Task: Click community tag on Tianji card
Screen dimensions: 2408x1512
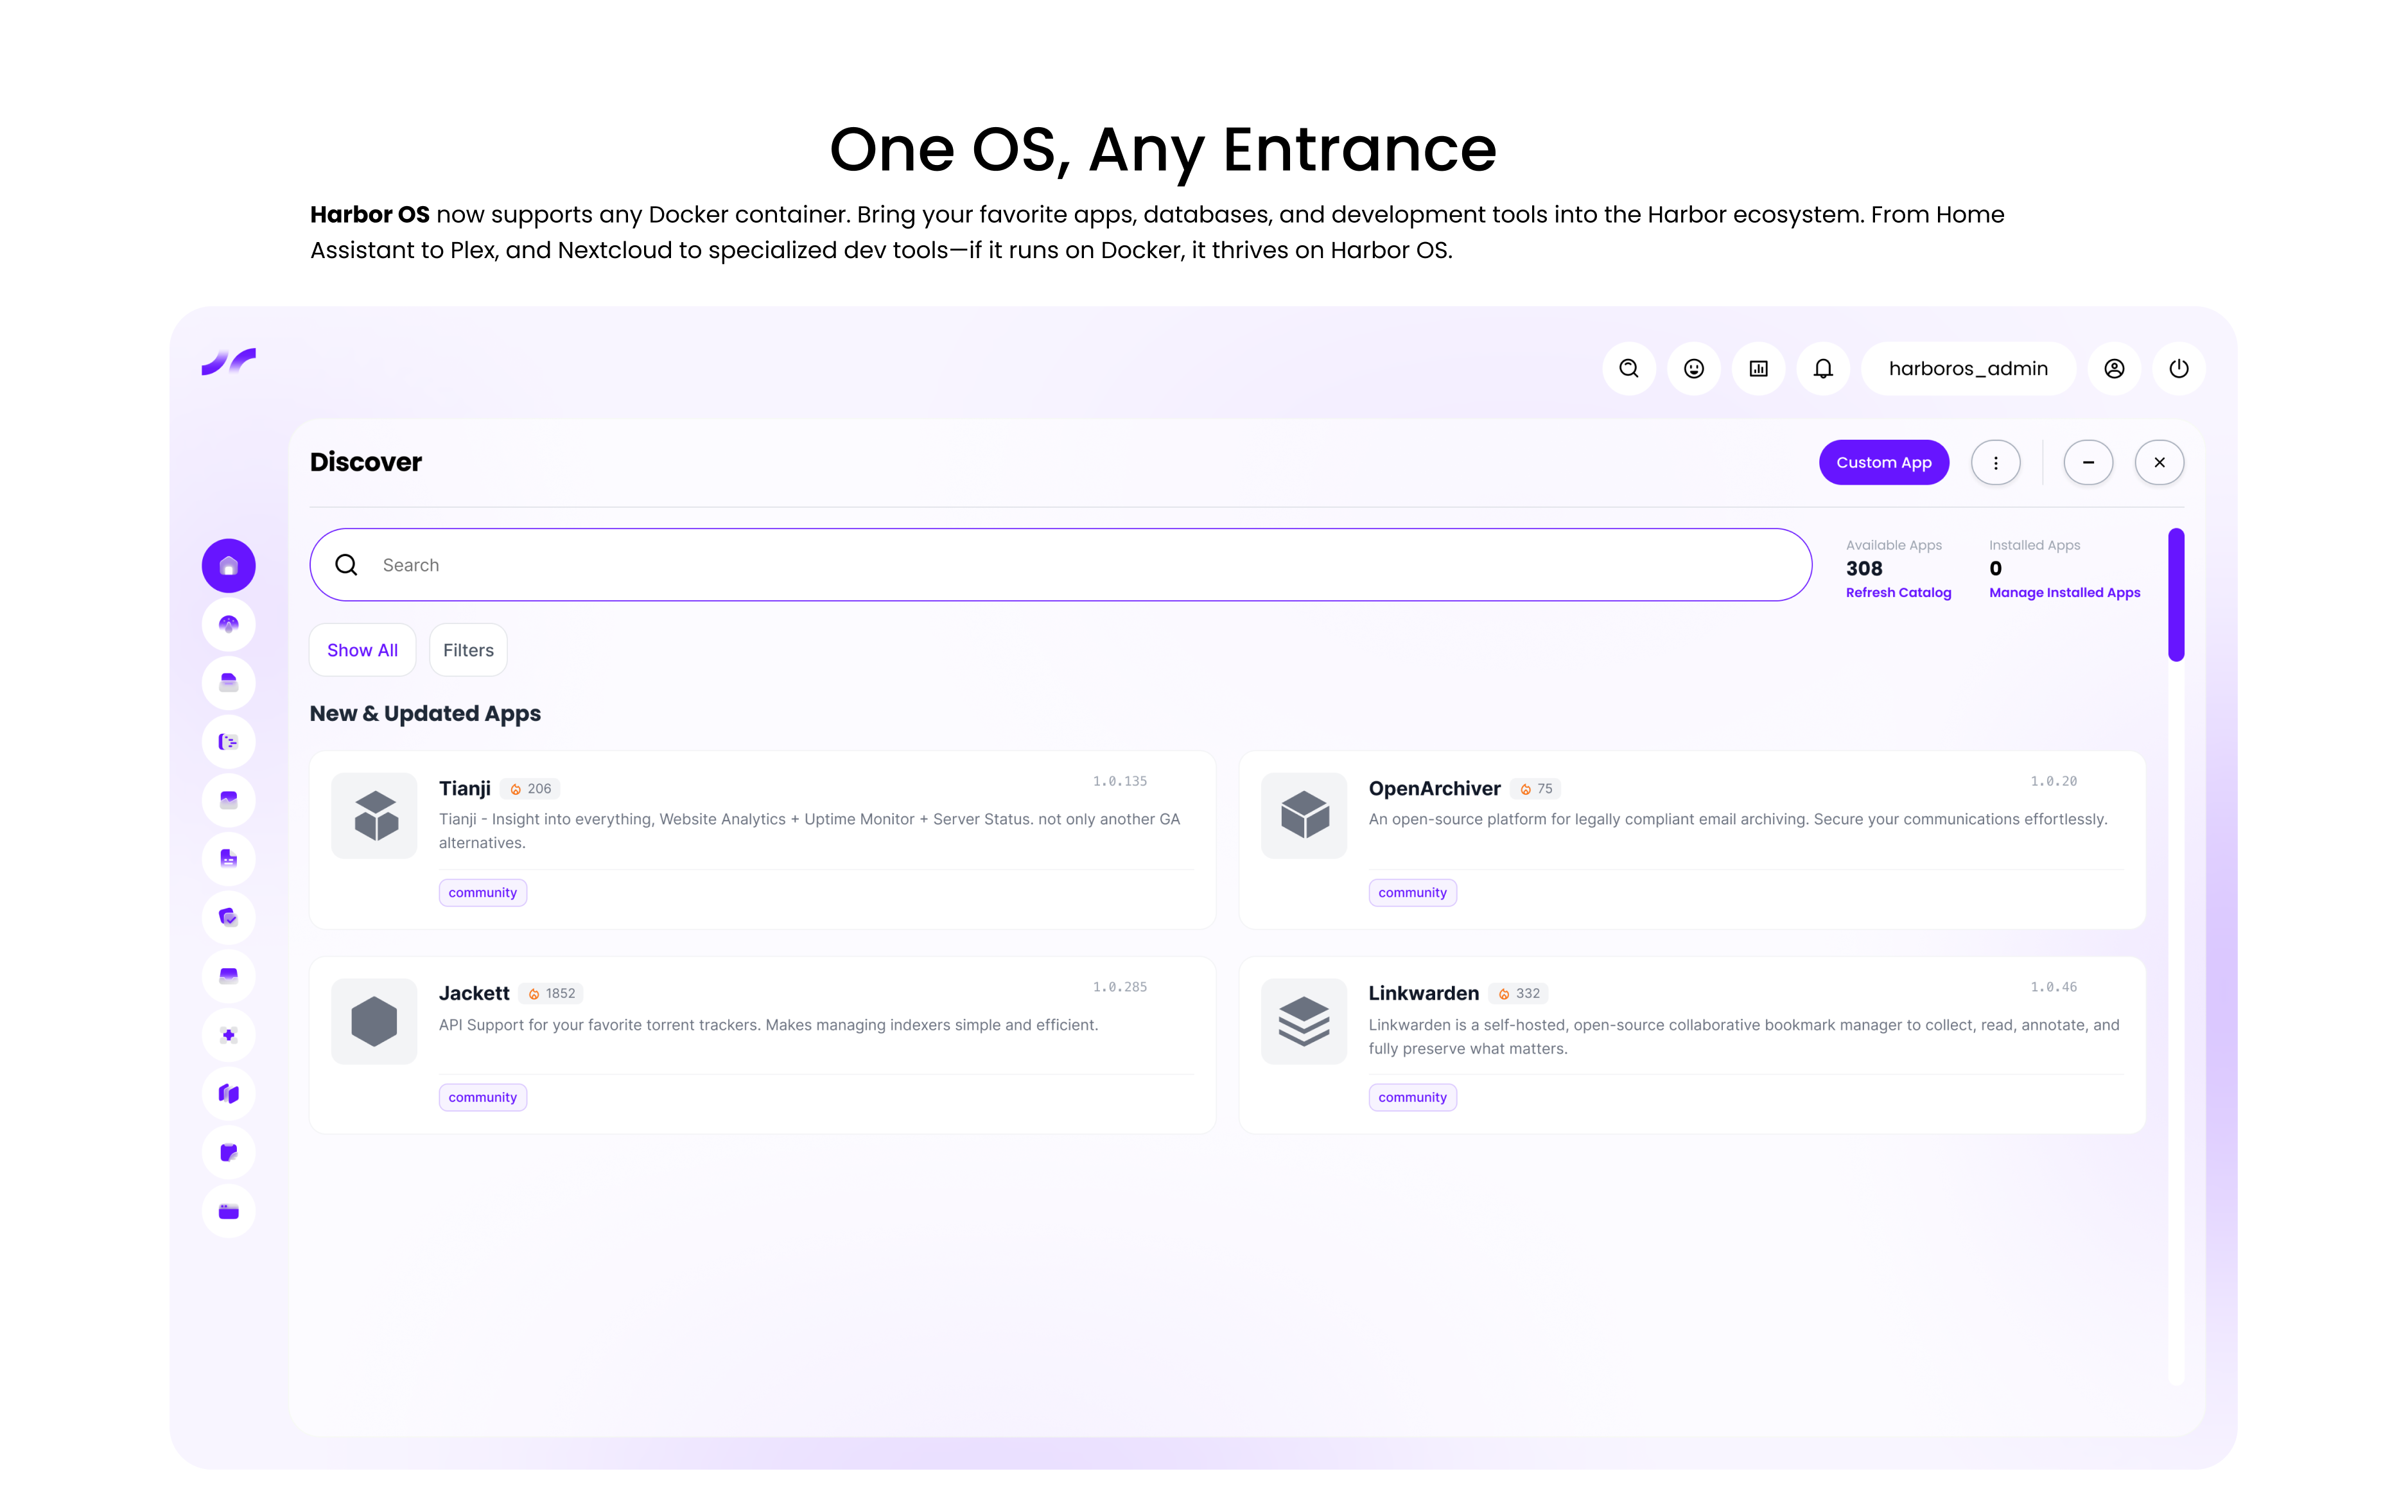Action: click(483, 893)
